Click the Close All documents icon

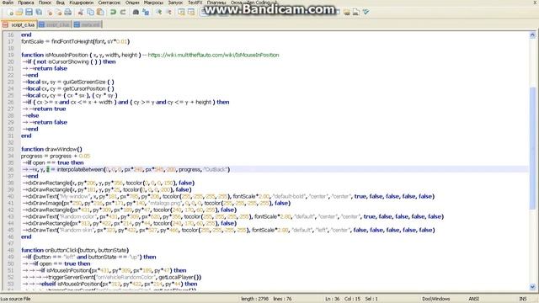tap(58, 13)
